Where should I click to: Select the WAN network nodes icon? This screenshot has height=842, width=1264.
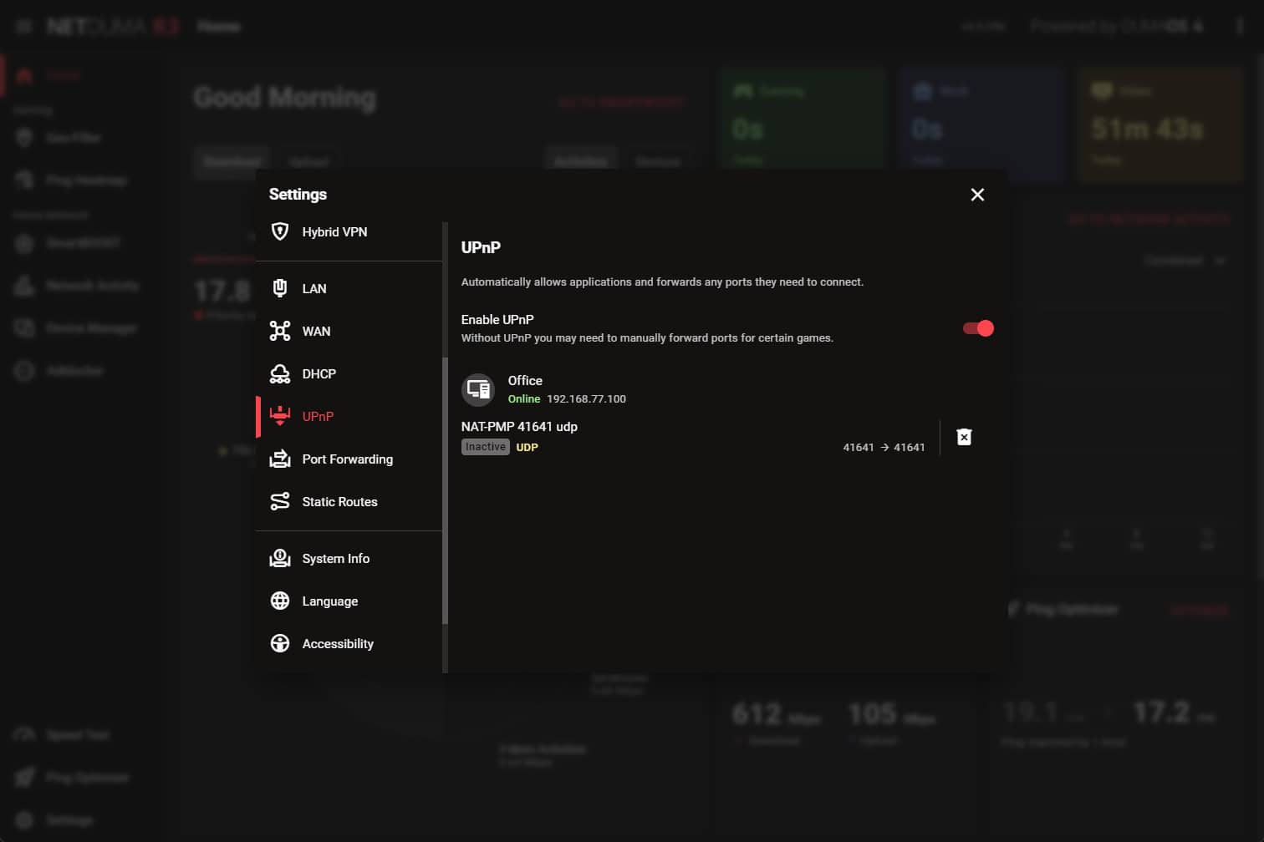(280, 331)
